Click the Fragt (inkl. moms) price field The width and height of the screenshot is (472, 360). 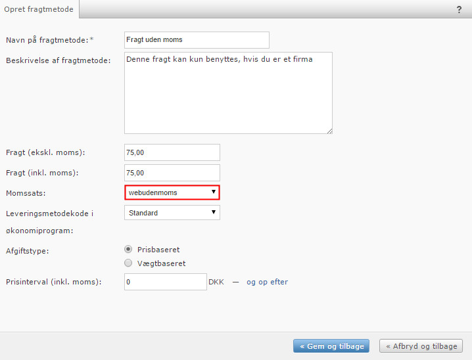click(172, 173)
